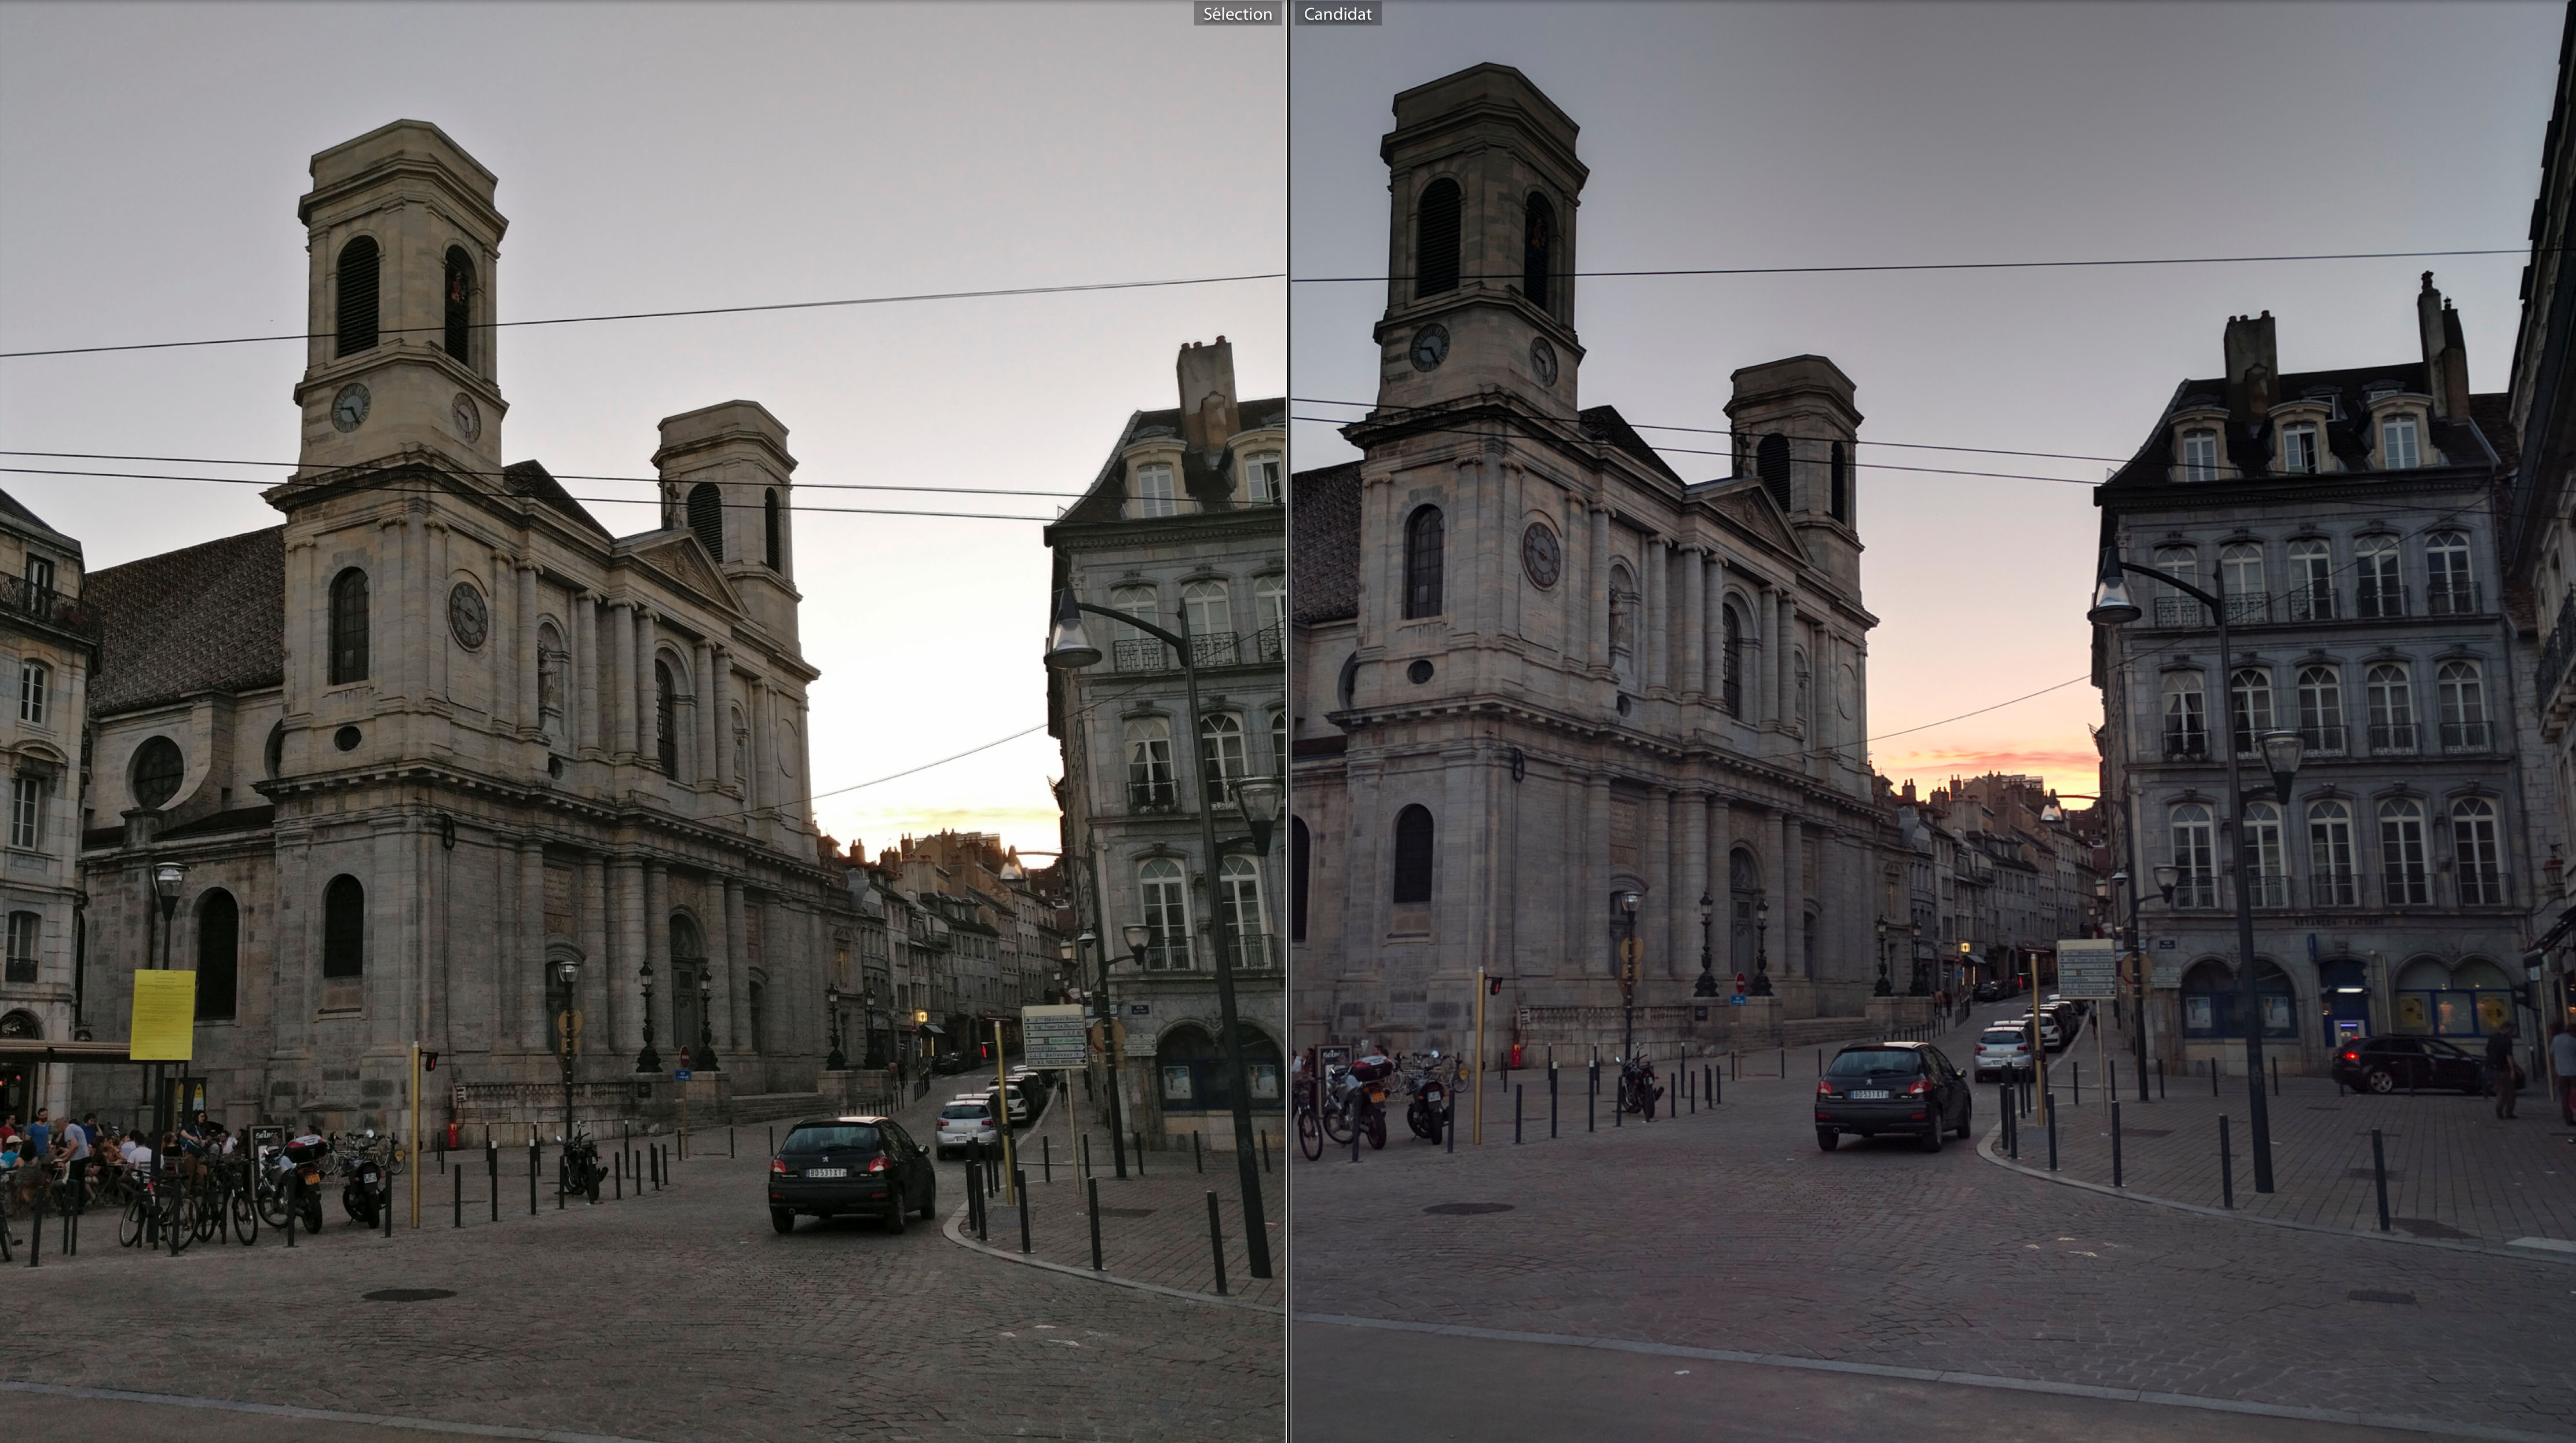Click the divider between the two photos
Screen dimensions: 2576x1443
[1288, 720]
